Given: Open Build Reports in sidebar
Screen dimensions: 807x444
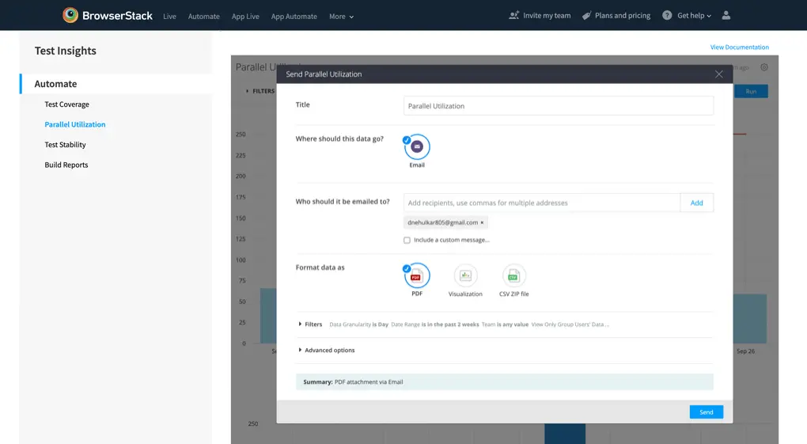Looking at the screenshot, I should tap(66, 165).
